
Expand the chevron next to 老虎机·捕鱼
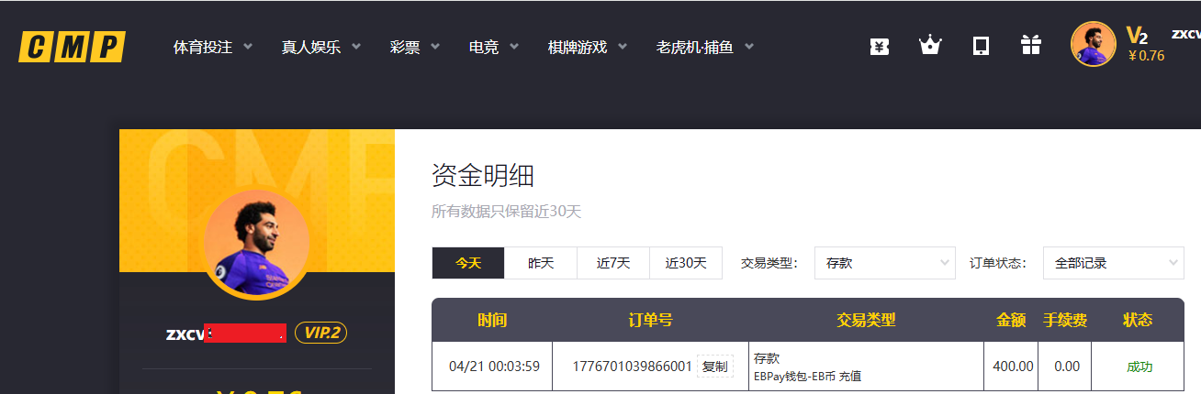coord(749,46)
